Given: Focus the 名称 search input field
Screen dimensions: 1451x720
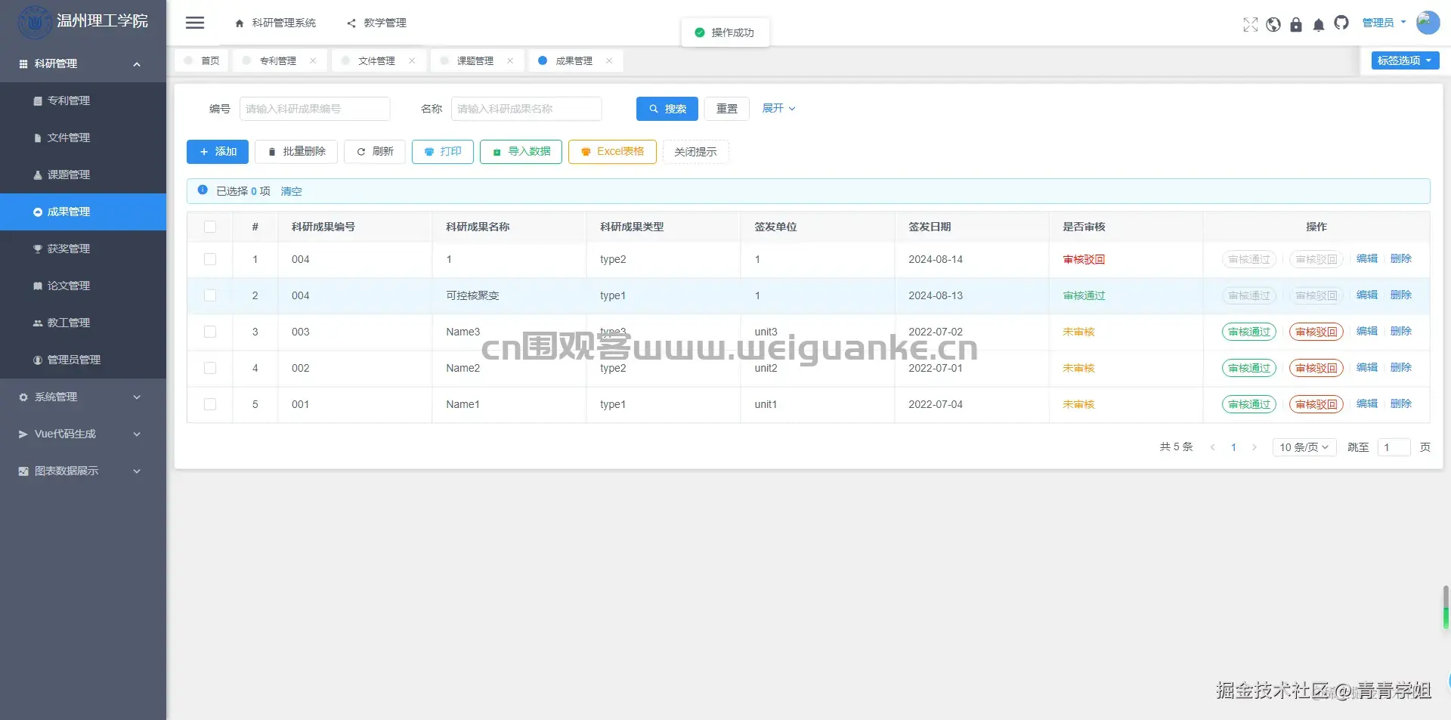Looking at the screenshot, I should (x=527, y=109).
